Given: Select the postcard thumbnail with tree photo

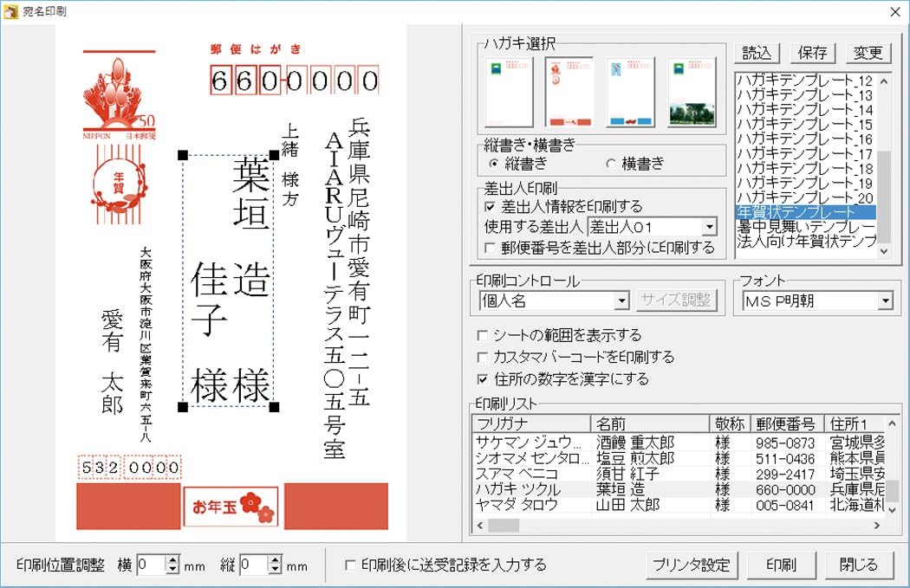Looking at the screenshot, I should (692, 93).
